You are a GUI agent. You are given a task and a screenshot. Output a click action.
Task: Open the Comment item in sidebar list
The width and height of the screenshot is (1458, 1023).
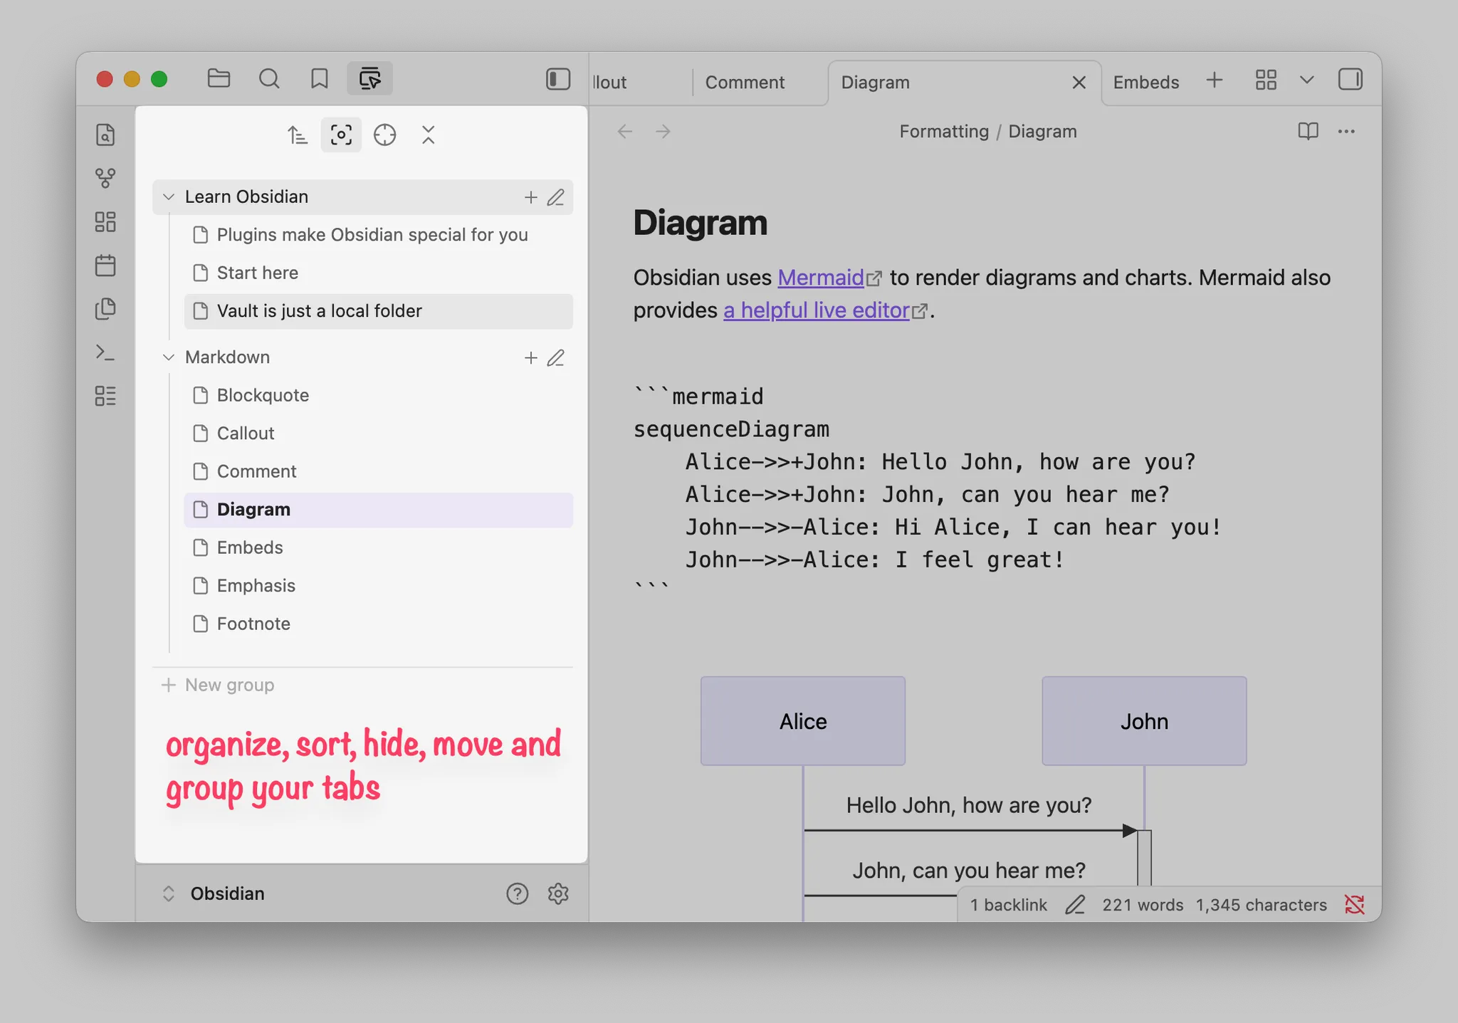pyautogui.click(x=378, y=471)
